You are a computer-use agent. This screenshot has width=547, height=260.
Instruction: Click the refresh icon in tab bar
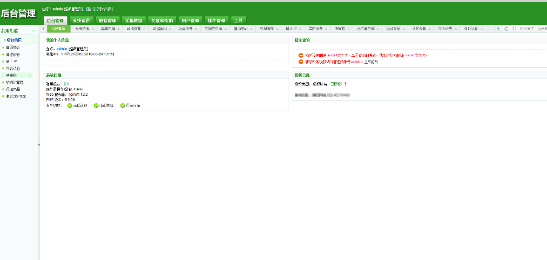click(x=506, y=28)
